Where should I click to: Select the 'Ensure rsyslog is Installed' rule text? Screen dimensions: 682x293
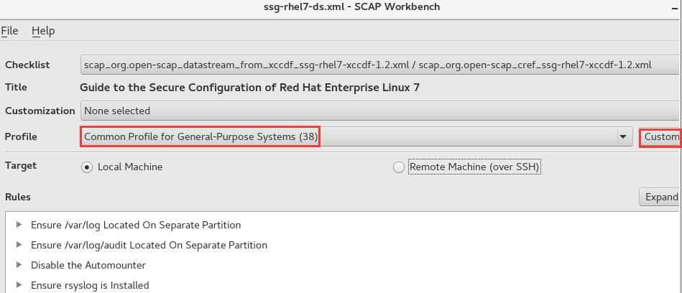pyautogui.click(x=90, y=285)
